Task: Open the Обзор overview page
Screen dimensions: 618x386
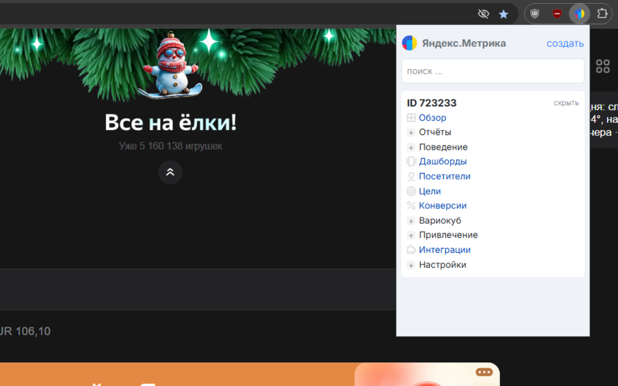Action: pos(433,117)
